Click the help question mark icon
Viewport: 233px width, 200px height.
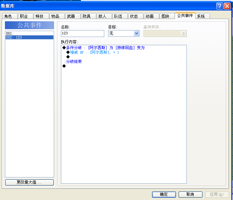[220, 6]
